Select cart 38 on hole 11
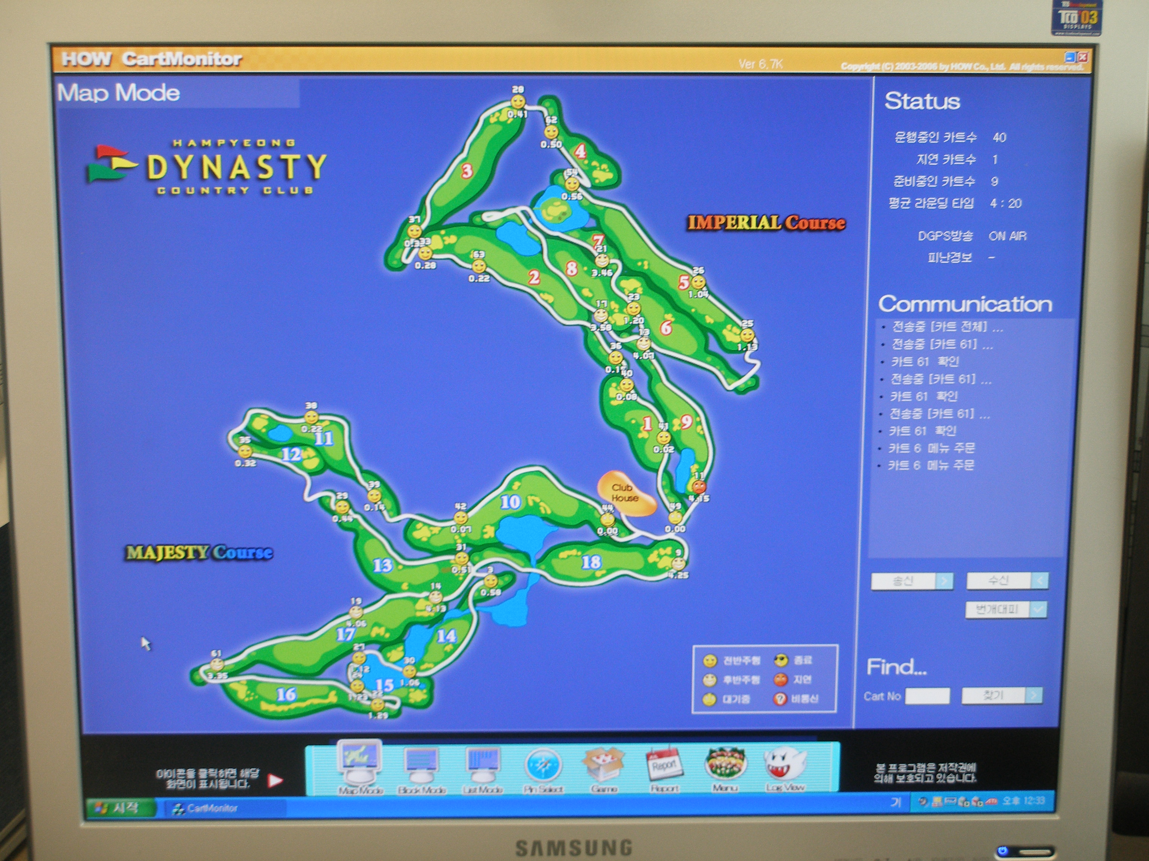Viewport: 1149px width, 861px height. (311, 417)
